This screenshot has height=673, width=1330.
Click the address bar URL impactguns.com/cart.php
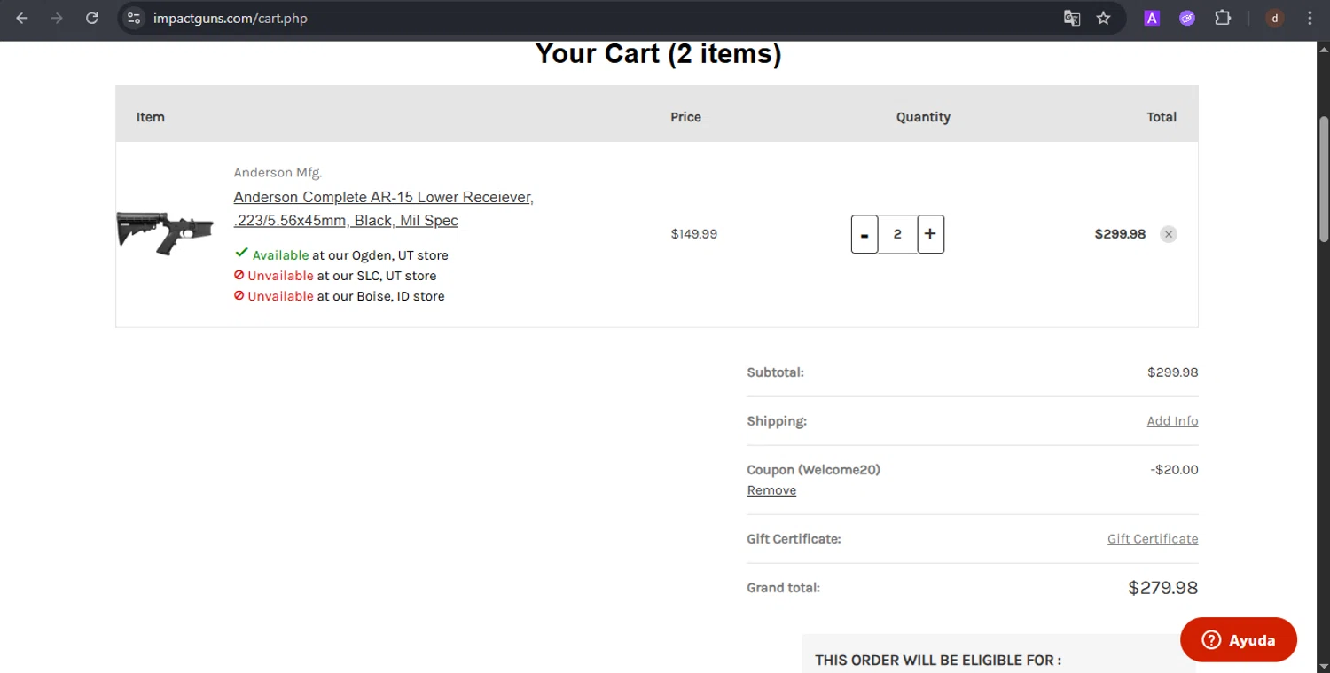pos(230,18)
